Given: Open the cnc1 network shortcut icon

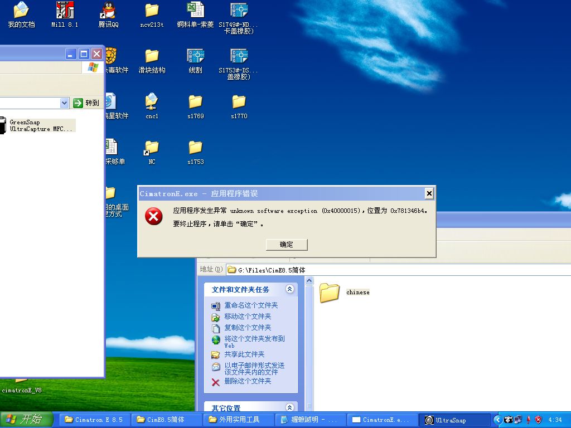Looking at the screenshot, I should coord(152,106).
